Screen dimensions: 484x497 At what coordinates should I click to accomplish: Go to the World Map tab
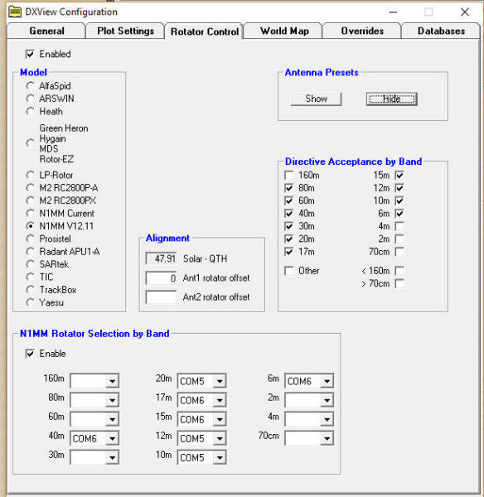pyautogui.click(x=284, y=31)
